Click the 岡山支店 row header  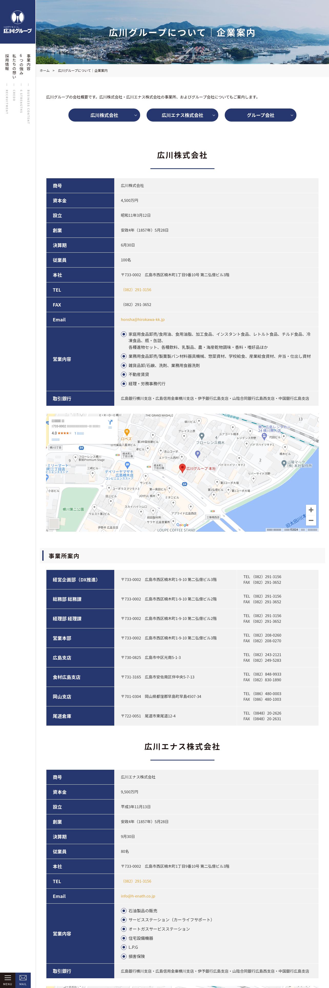[x=80, y=697]
